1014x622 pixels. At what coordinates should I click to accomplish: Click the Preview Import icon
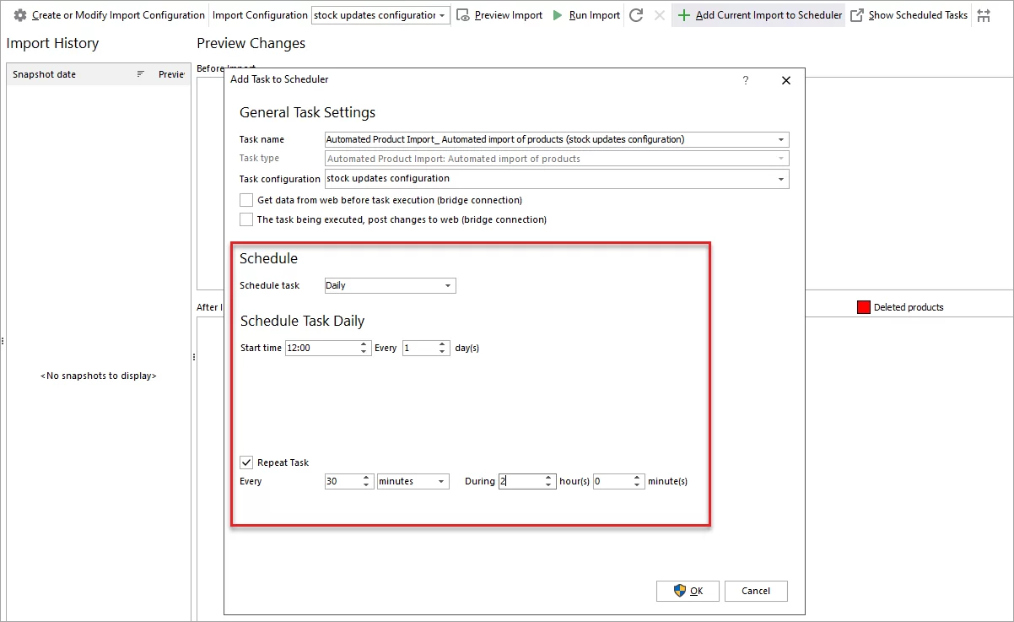462,14
